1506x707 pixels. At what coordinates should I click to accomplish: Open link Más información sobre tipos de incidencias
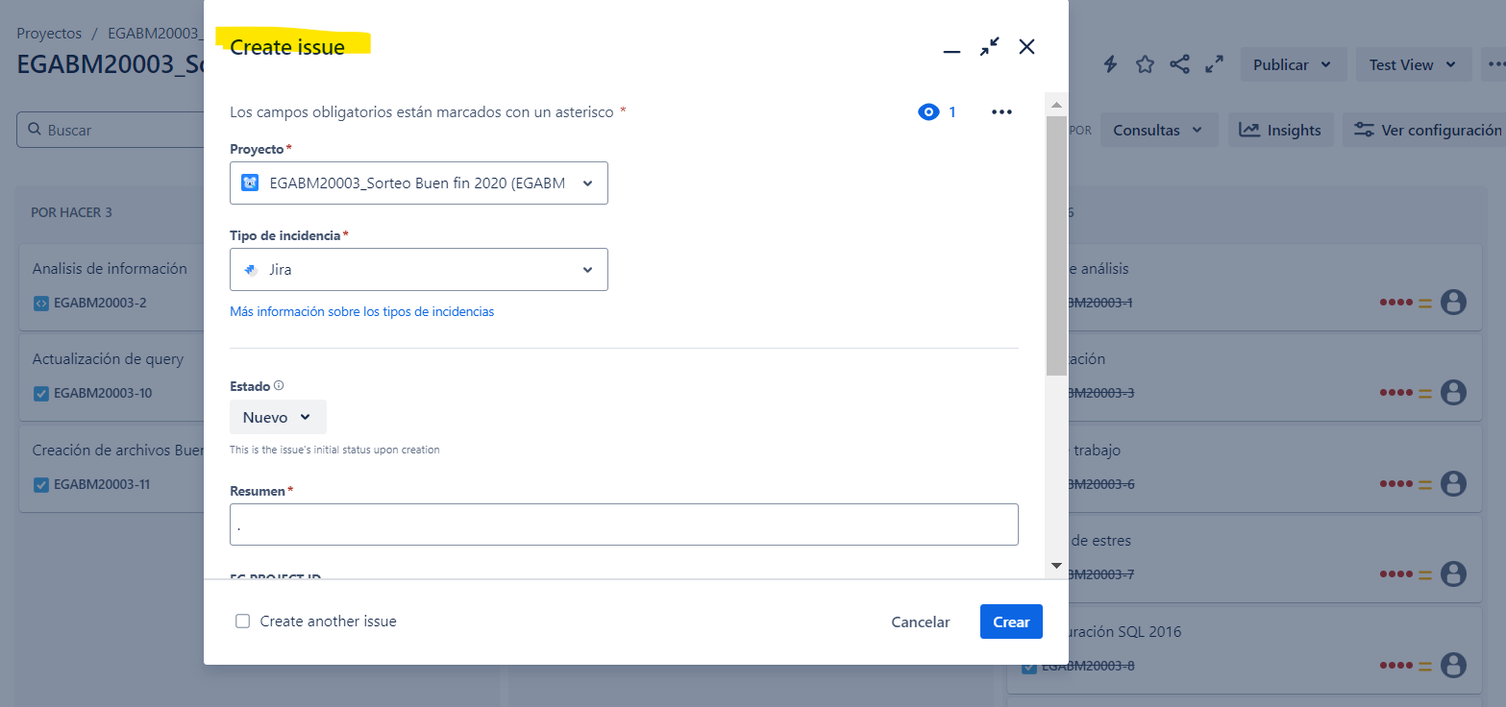coord(361,311)
